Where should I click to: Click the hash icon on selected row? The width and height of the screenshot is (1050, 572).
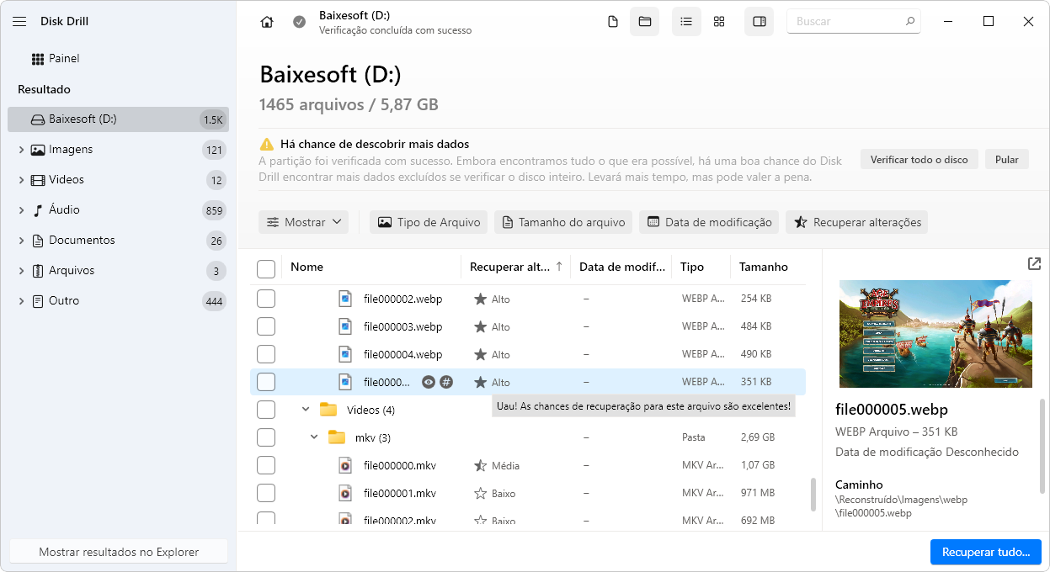tap(446, 382)
